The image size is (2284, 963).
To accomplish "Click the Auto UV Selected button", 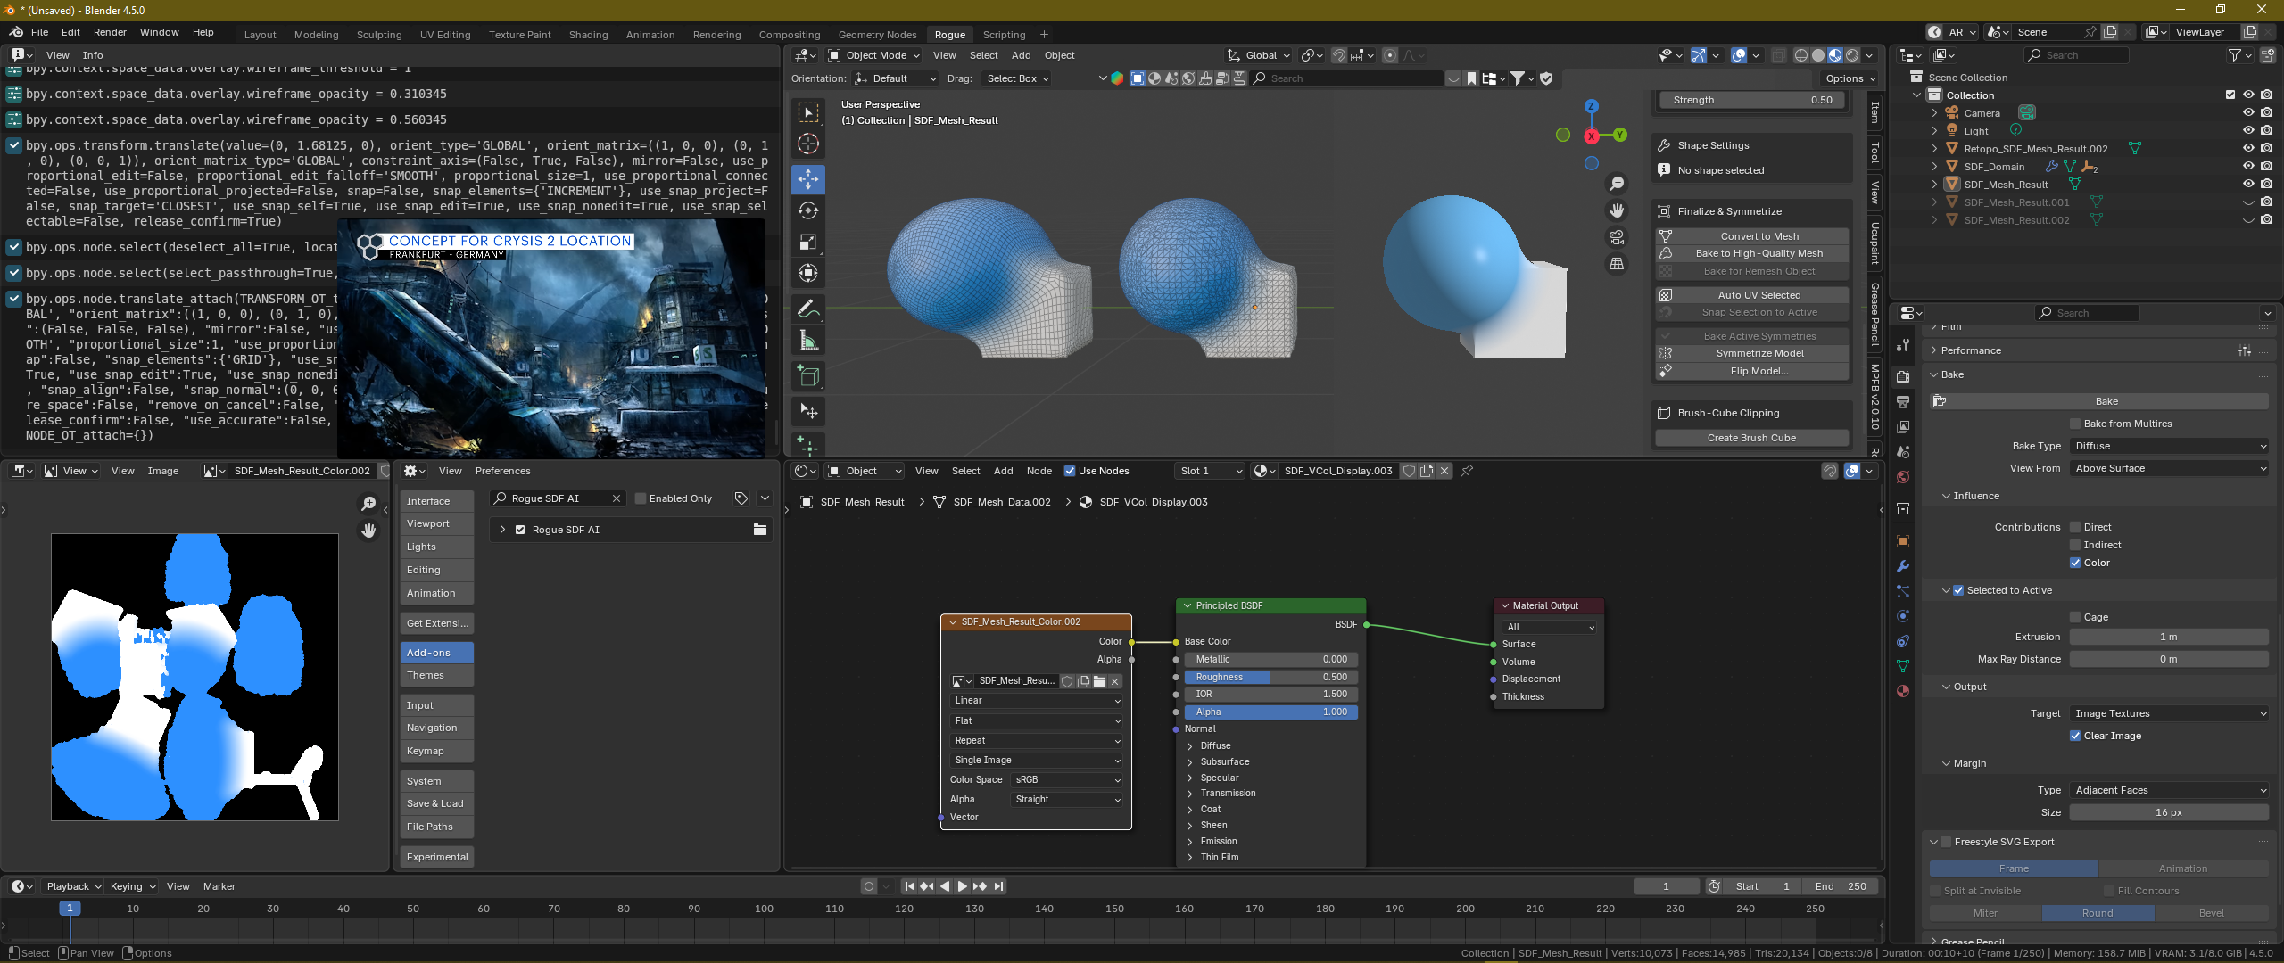I will pyautogui.click(x=1752, y=295).
